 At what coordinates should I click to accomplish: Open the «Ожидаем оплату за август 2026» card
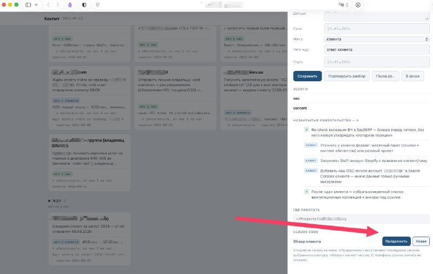(89, 239)
